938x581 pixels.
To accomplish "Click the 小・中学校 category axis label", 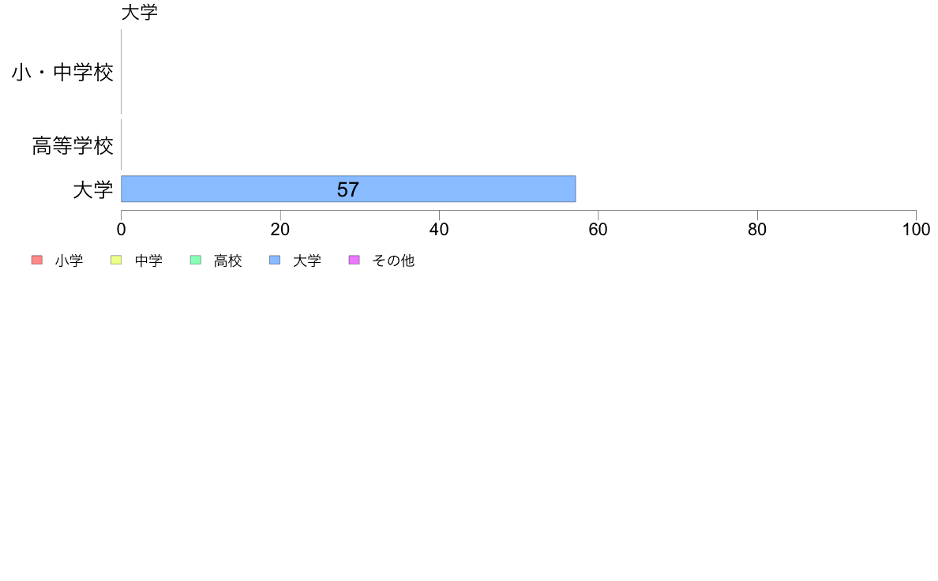I will click(63, 73).
